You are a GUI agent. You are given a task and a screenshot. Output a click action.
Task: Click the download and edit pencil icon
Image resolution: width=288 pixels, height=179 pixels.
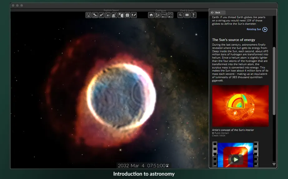pyautogui.click(x=134, y=15)
